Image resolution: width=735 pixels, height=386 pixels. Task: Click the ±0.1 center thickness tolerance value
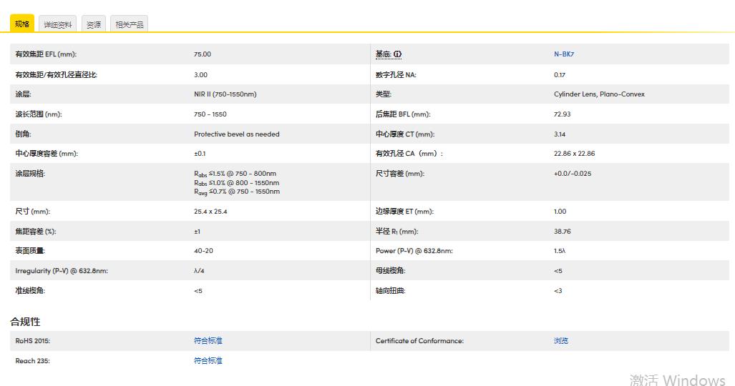pos(200,154)
